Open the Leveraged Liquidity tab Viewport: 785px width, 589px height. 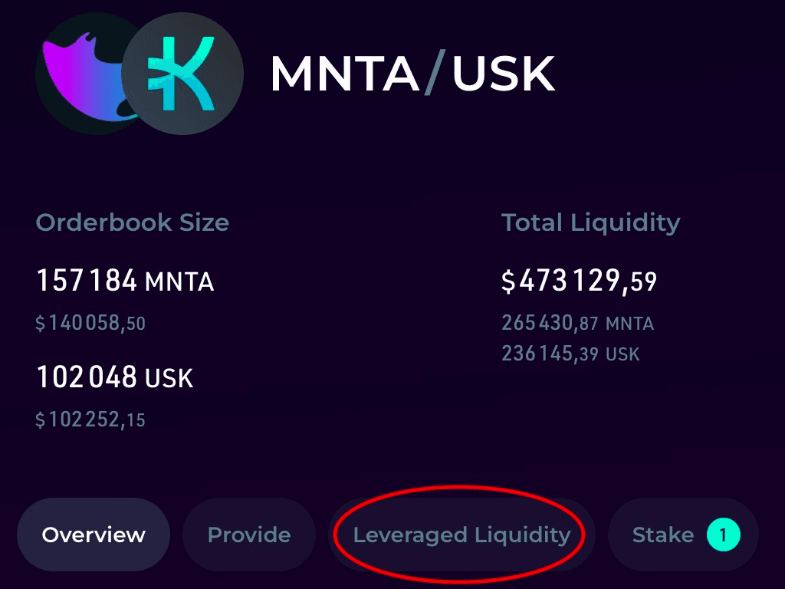click(461, 535)
